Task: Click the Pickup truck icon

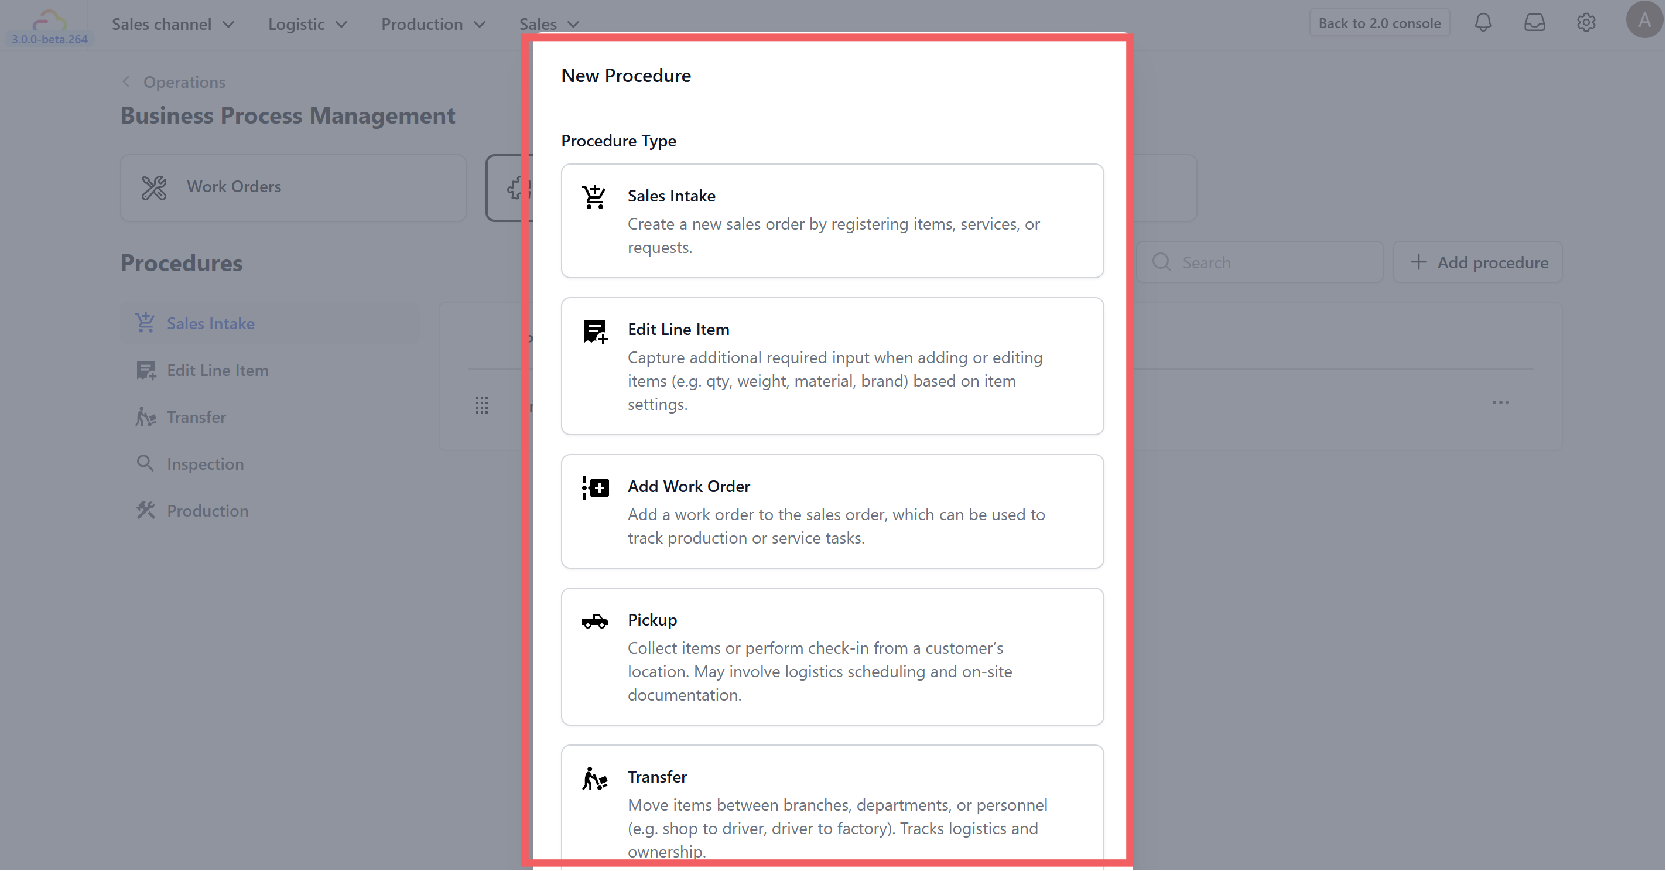Action: click(x=594, y=621)
